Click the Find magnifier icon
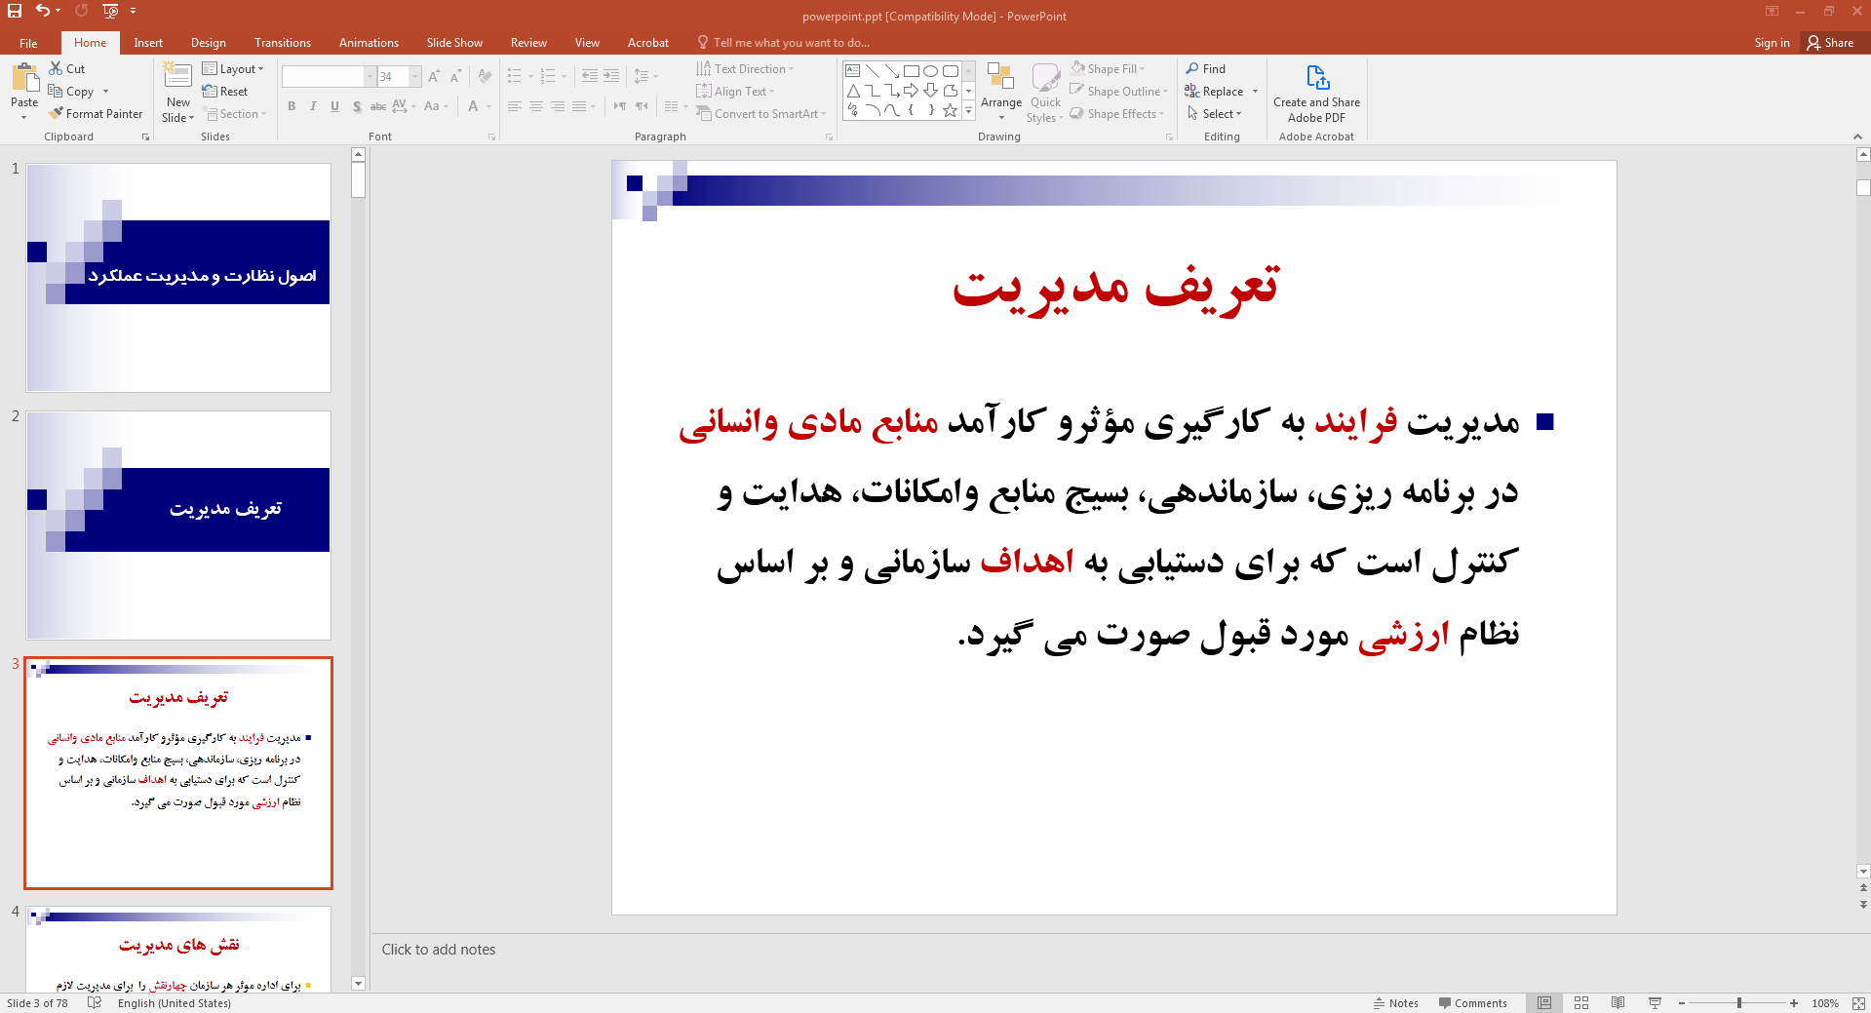Image resolution: width=1871 pixels, height=1013 pixels. click(x=1192, y=69)
